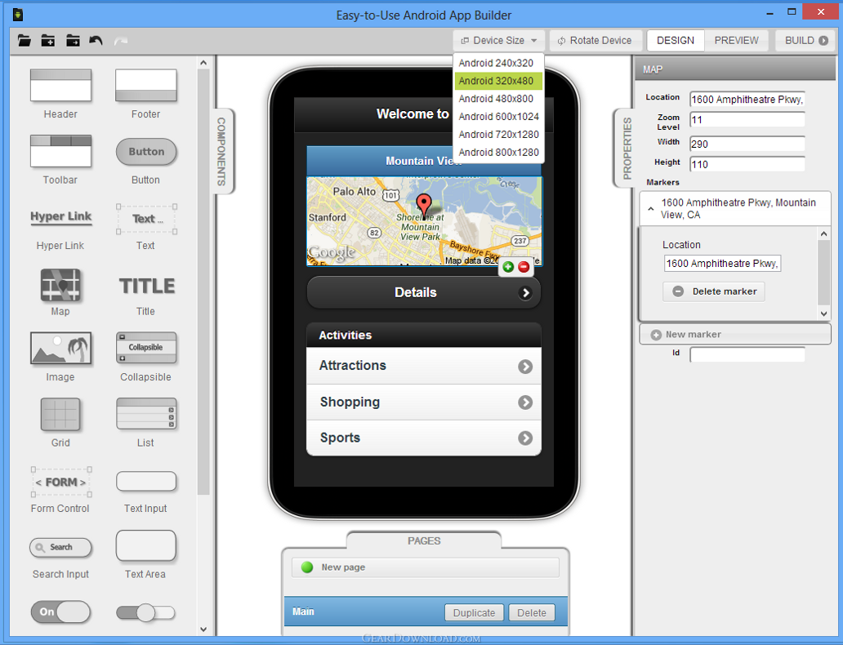This screenshot has width=843, height=645.
Task: Click the New page entry
Action: 426,567
